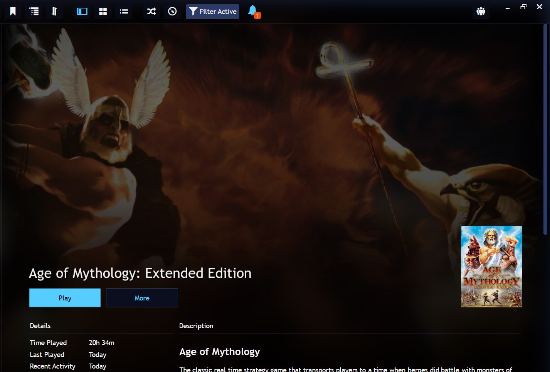Click the '20h 34m' time played value
550x372 pixels.
click(x=101, y=343)
